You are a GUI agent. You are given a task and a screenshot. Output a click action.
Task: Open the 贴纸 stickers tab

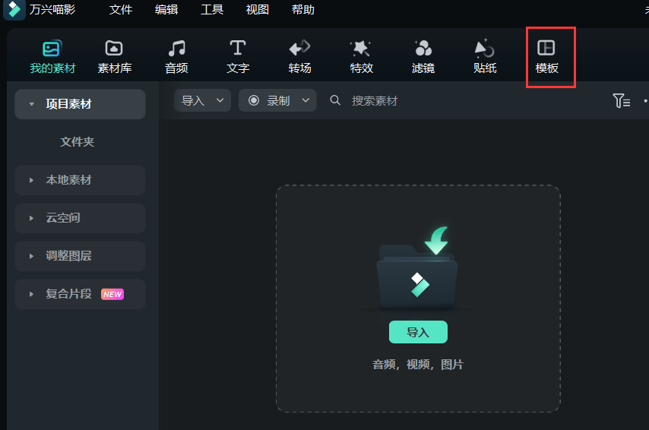pyautogui.click(x=485, y=57)
